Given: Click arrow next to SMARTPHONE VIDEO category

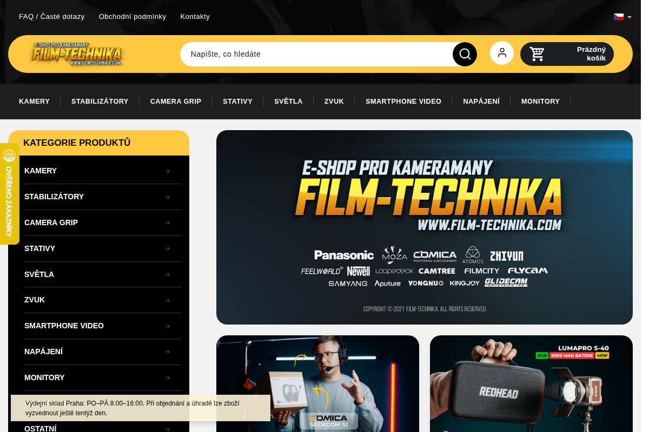Looking at the screenshot, I should 168,326.
